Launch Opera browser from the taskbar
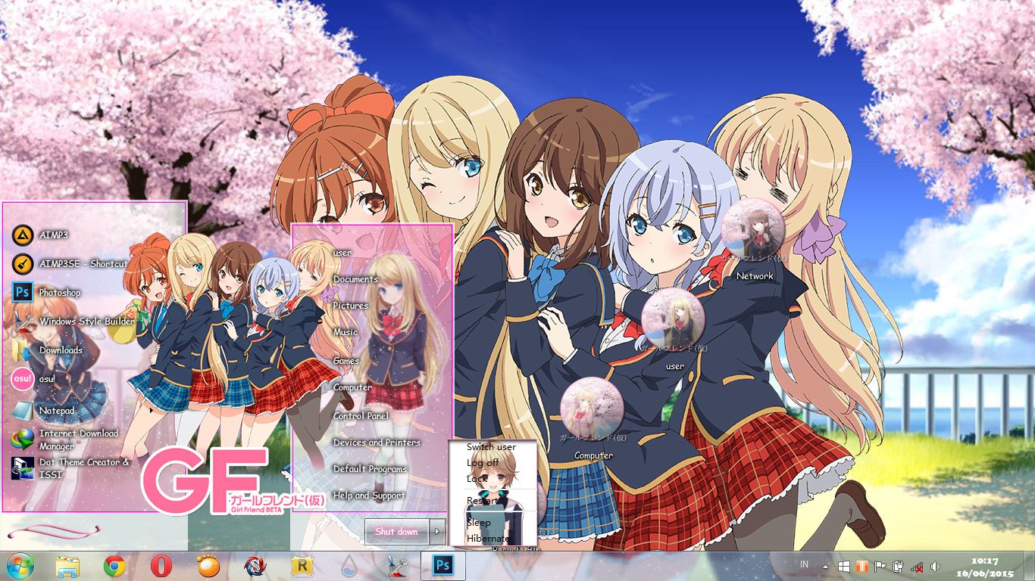Image resolution: width=1035 pixels, height=581 pixels. (x=161, y=566)
